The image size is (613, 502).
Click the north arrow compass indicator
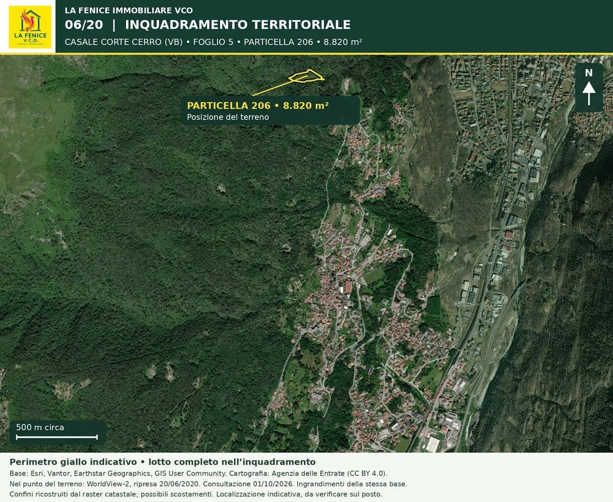point(589,87)
